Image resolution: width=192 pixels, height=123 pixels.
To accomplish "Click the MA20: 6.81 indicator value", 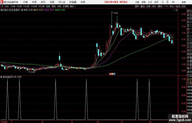I will 49,10.
